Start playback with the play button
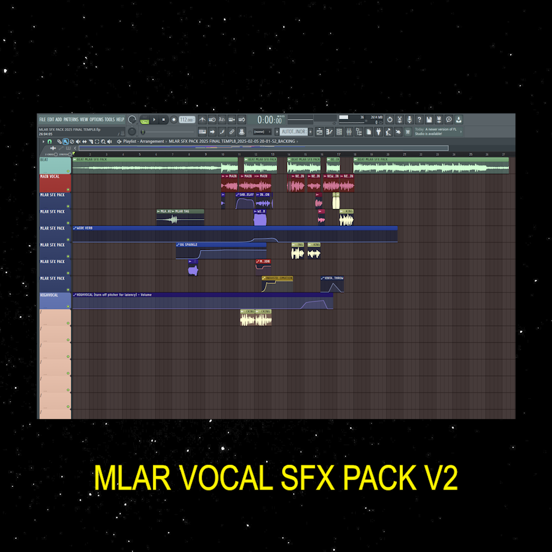 coord(154,120)
